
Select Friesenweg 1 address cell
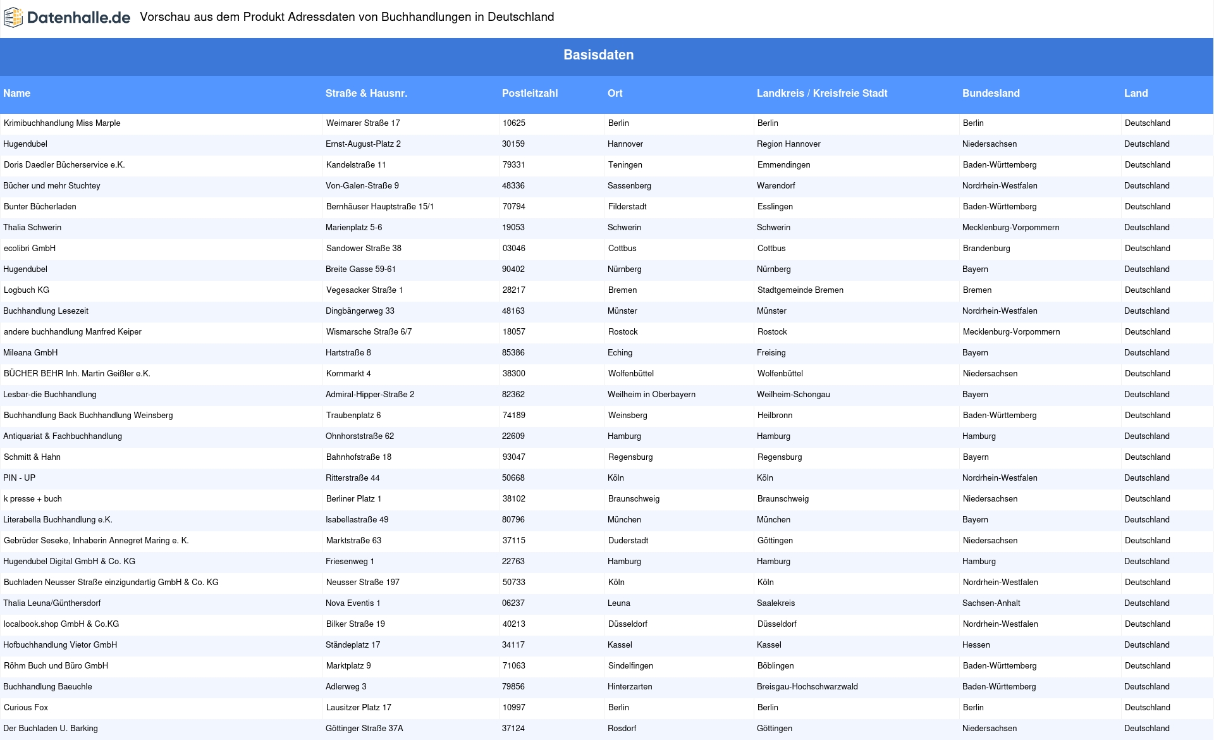coord(350,562)
